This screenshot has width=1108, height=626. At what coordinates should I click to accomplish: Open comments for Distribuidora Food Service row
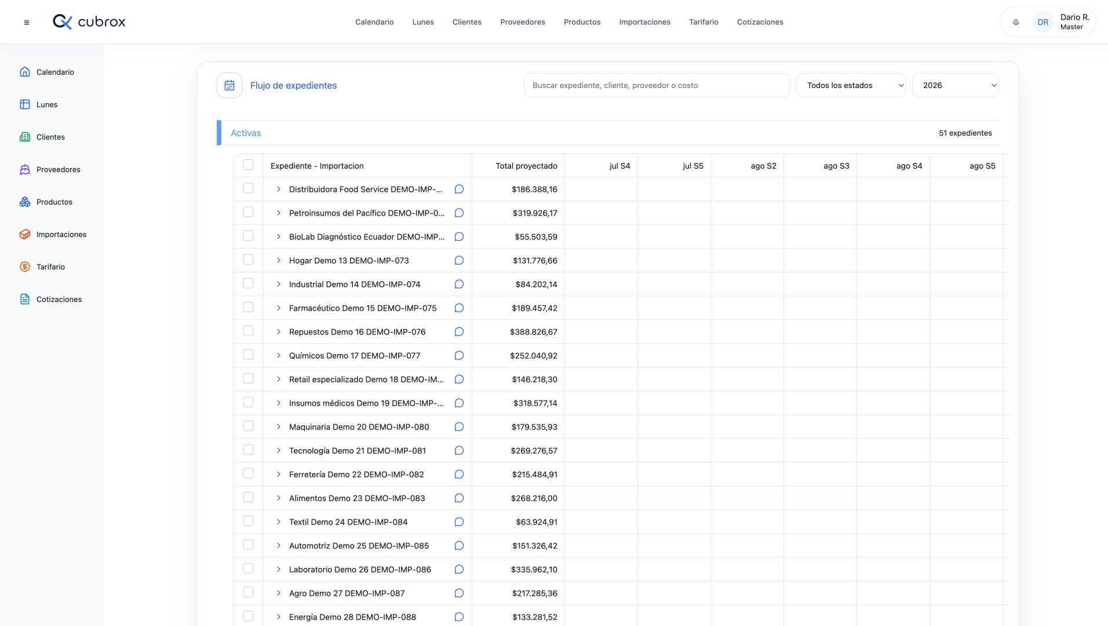pyautogui.click(x=459, y=189)
